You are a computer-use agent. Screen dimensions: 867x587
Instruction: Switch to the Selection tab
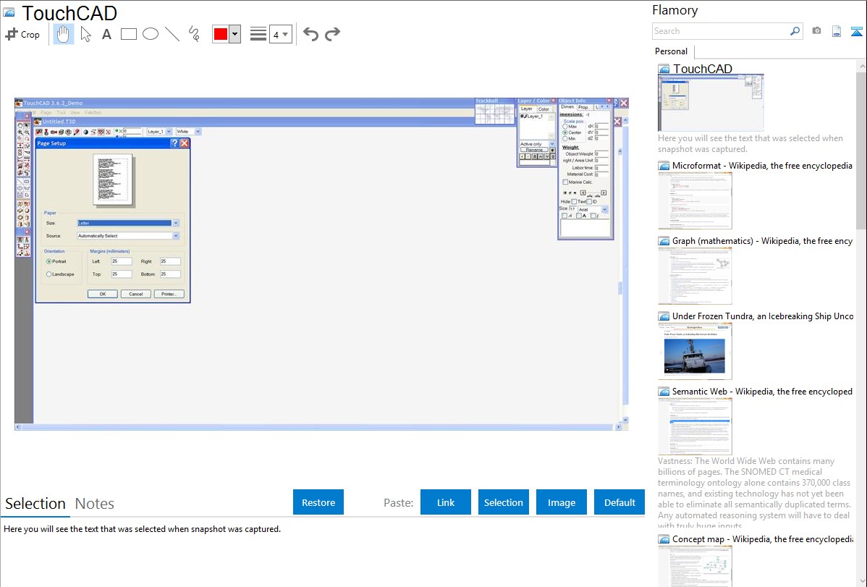coord(35,504)
